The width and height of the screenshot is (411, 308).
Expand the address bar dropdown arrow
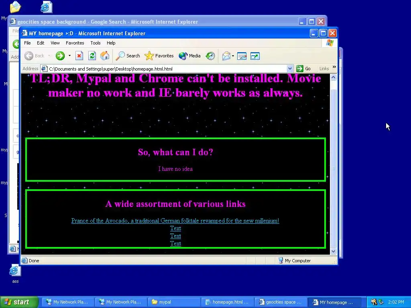point(290,69)
